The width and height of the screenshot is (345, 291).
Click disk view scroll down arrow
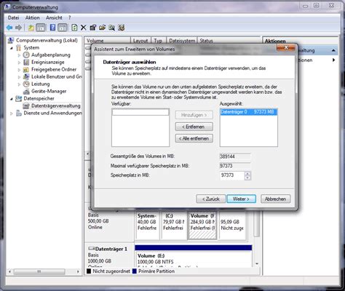(x=257, y=264)
